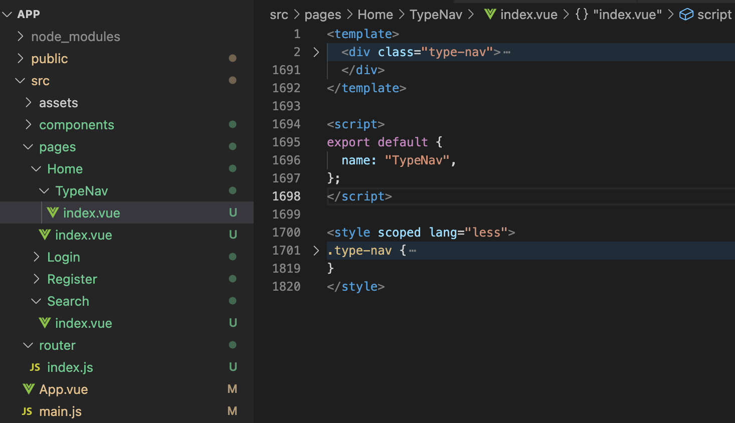735x423 pixels.
Task: Open App.vue file in the explorer
Action: coord(64,389)
